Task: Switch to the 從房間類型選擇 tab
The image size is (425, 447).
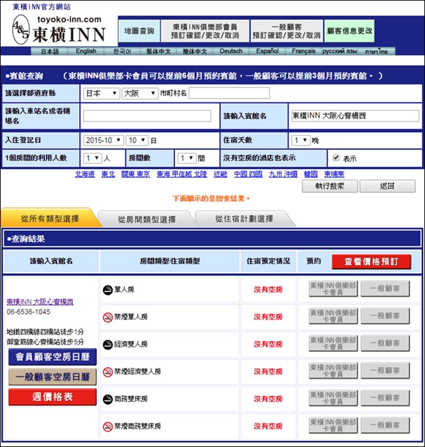Action: point(146,219)
